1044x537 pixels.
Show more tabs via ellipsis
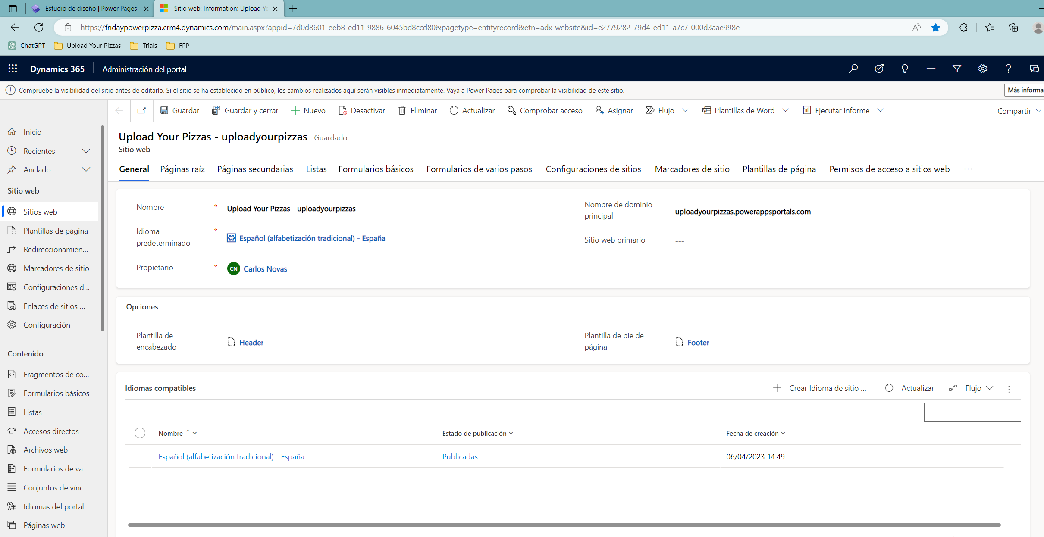point(968,169)
